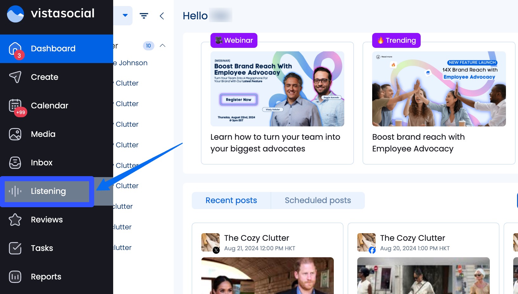
Task: Open the blue caret dropdown
Action: tap(125, 15)
